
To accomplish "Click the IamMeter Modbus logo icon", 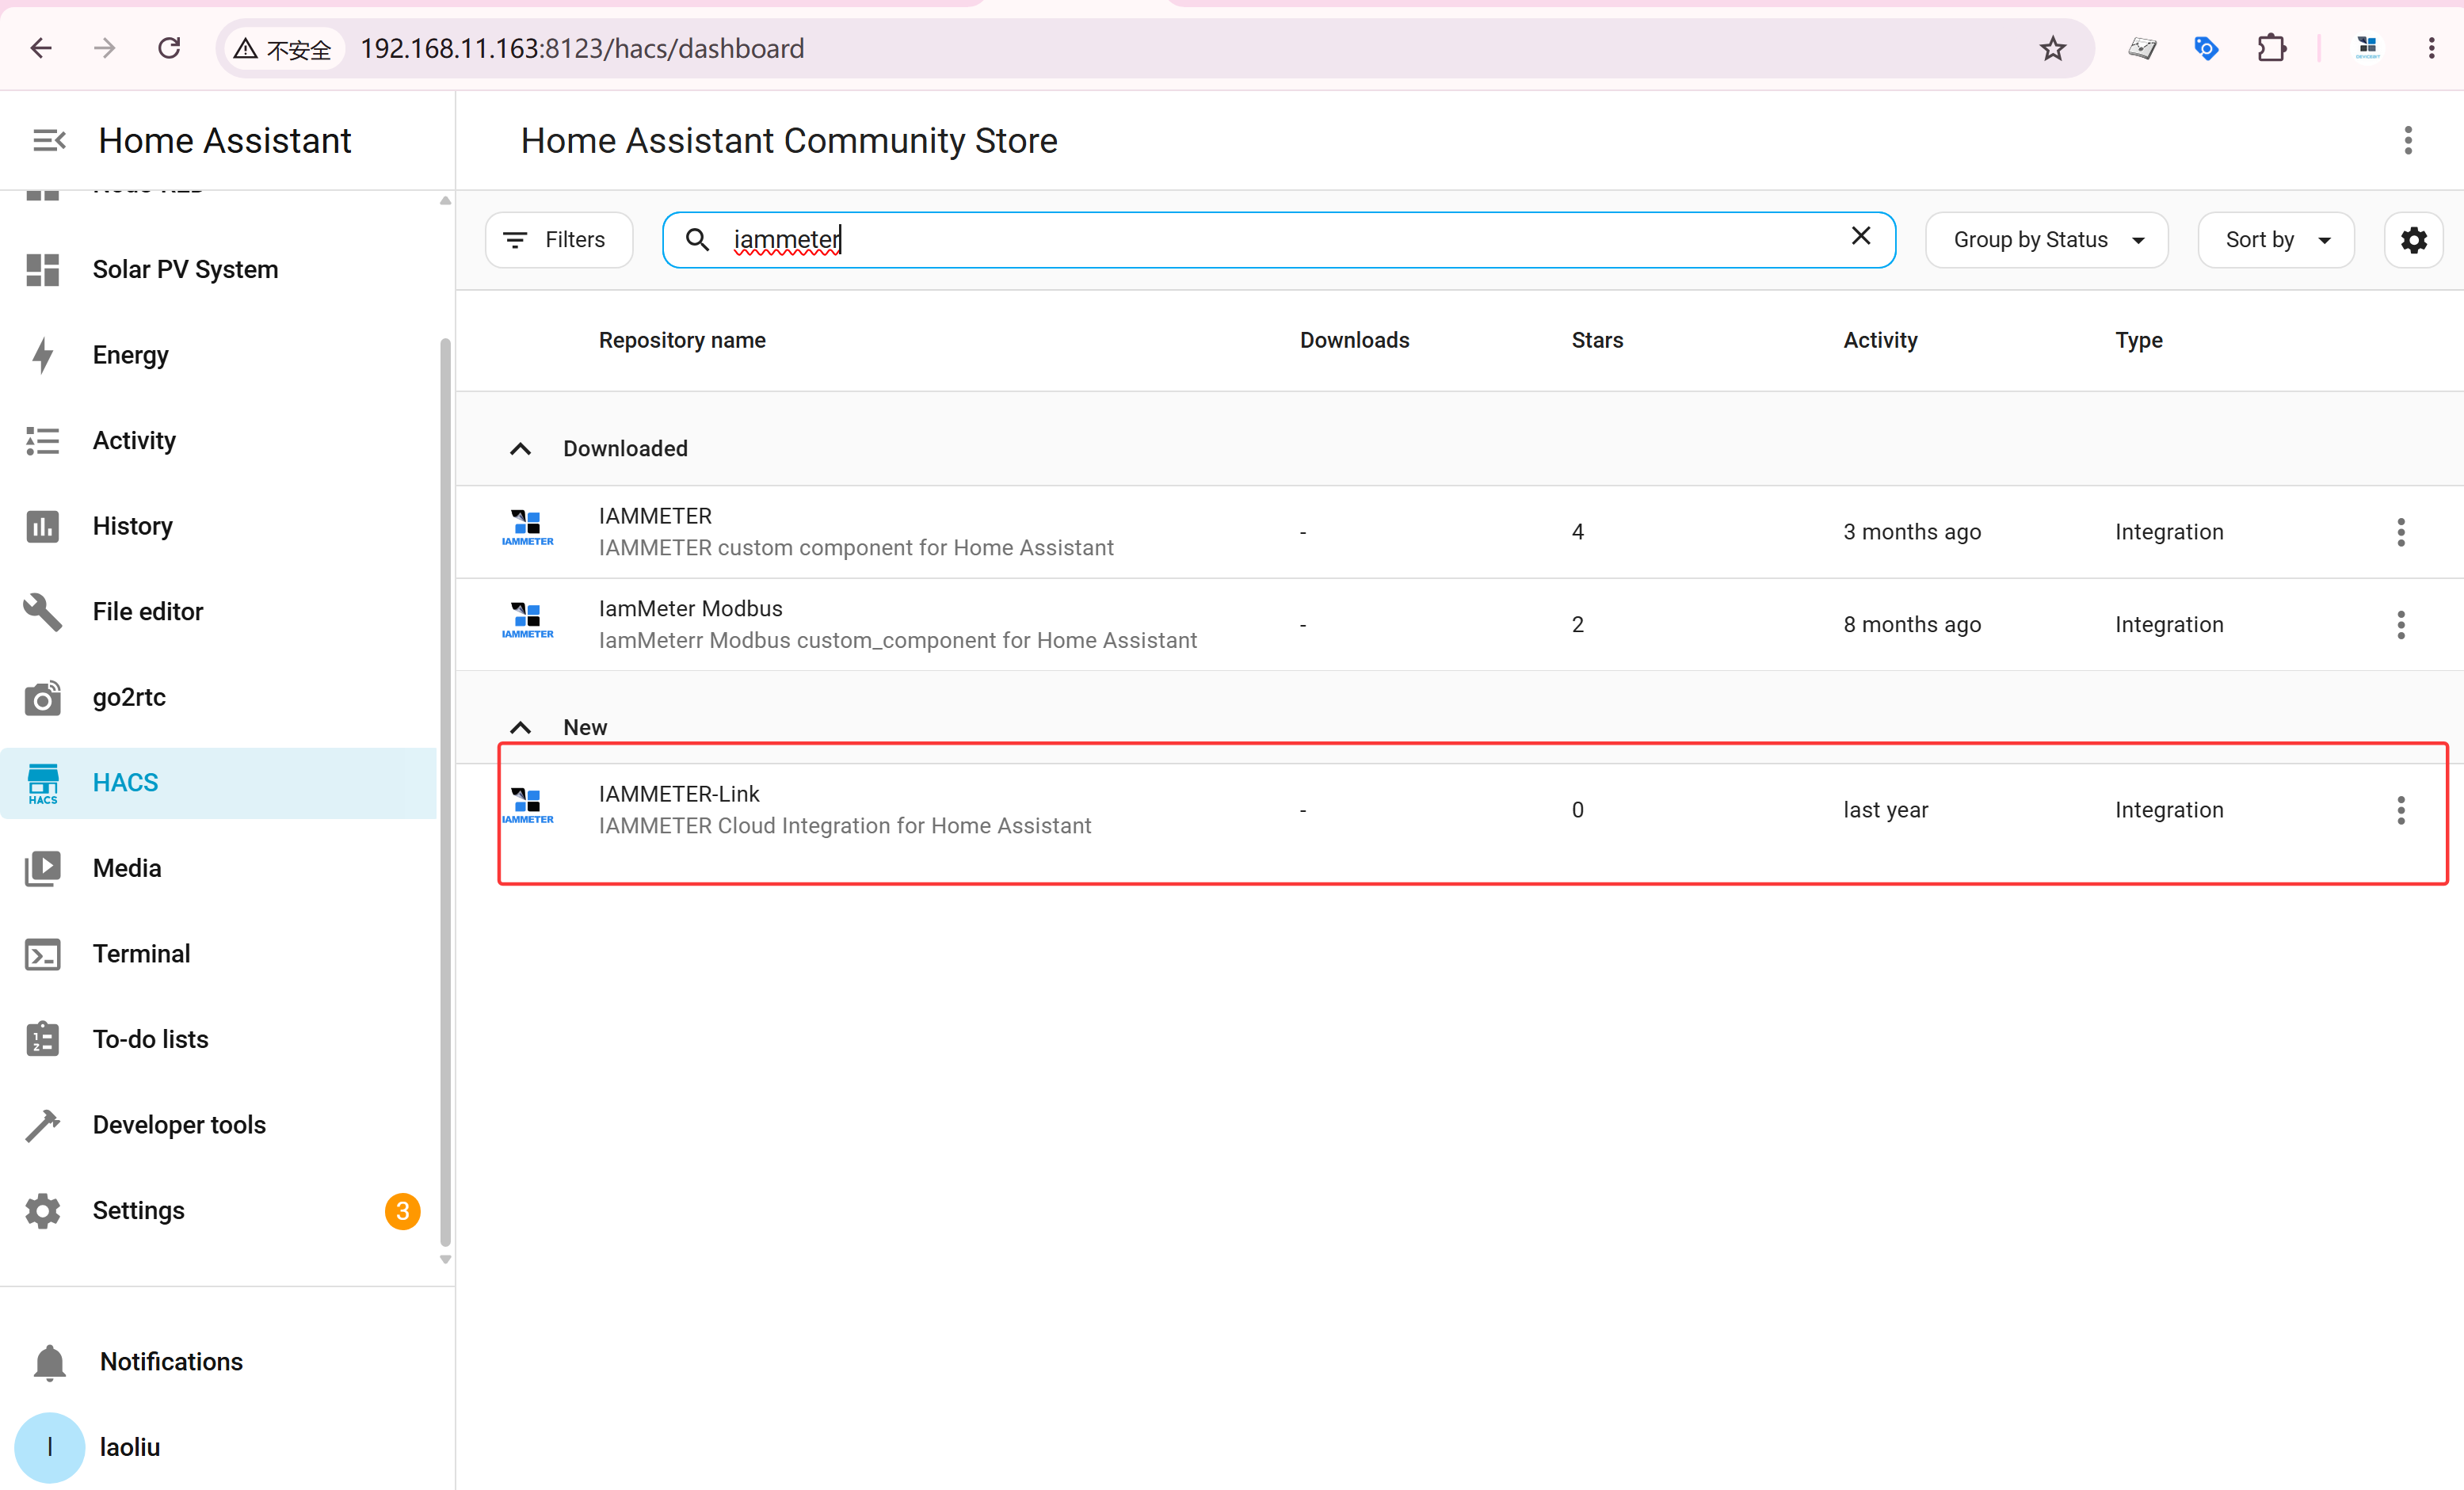I will coord(527,621).
